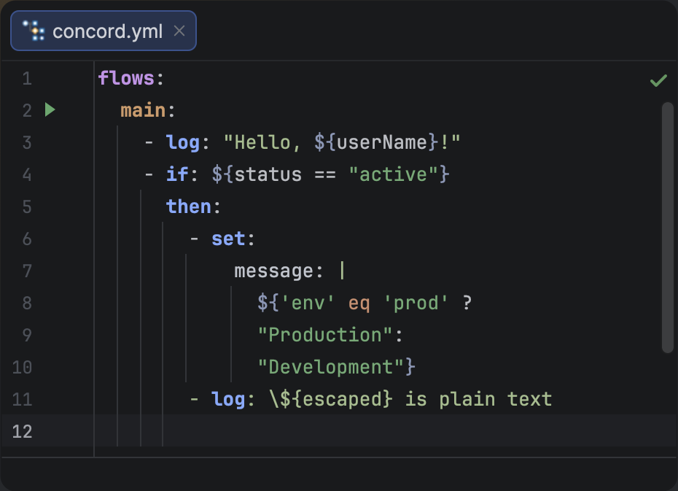Image resolution: width=678 pixels, height=491 pixels.
Task: Click the "Production" string on line 9
Action: [x=326, y=335]
